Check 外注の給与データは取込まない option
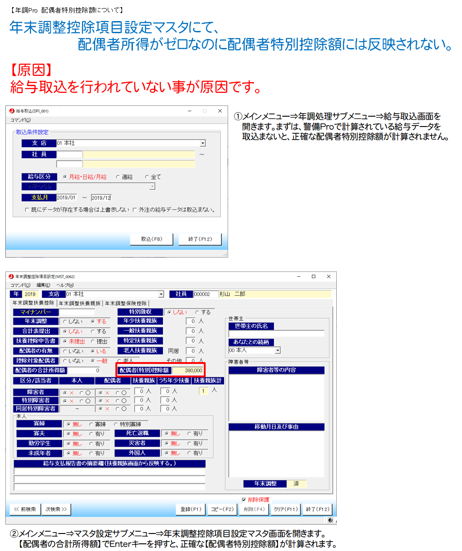The width and height of the screenshot is (462, 551). pyautogui.click(x=135, y=210)
